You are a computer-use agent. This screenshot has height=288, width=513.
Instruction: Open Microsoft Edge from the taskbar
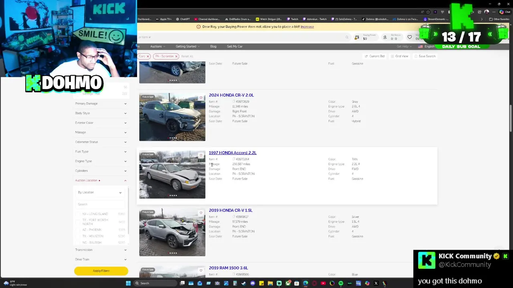coord(305,283)
